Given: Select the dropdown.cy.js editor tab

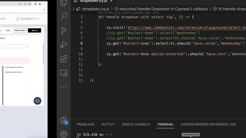Looking at the screenshot, I should click(93, 1).
